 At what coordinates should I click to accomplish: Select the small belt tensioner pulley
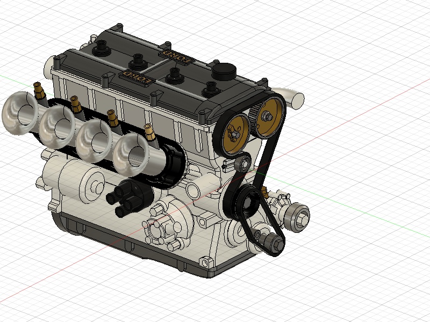pos(243,163)
